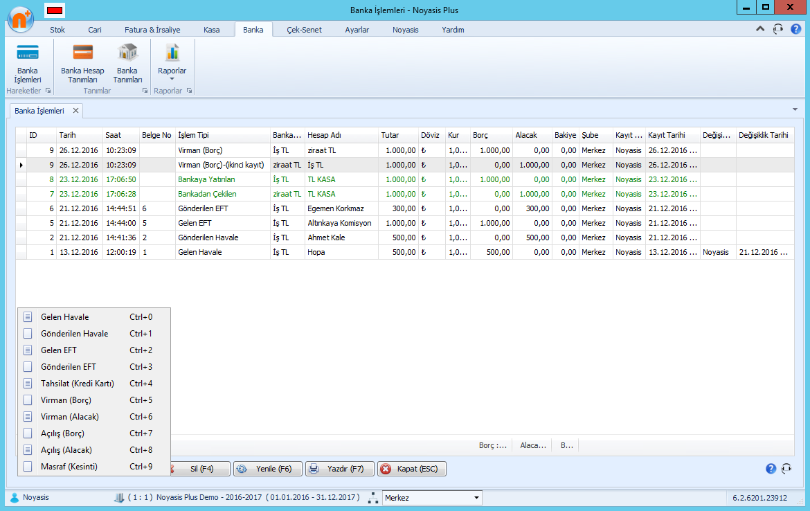
Task: Switch to the Stok ribbon tab
Action: (57, 30)
